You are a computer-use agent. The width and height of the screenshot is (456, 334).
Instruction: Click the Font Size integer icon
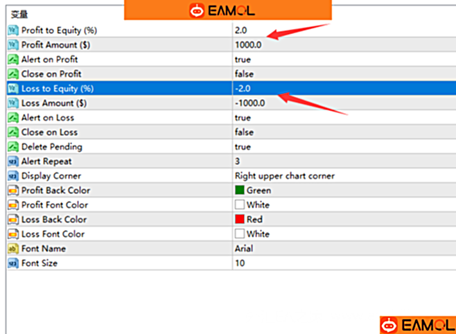(x=12, y=263)
